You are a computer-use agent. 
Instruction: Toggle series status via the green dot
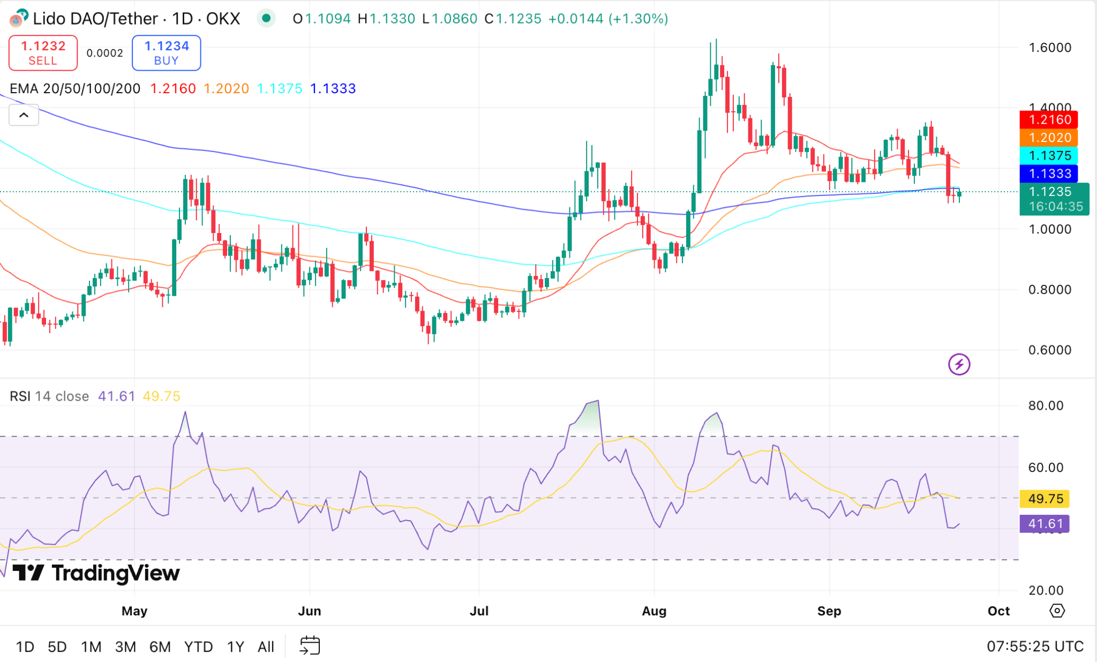click(266, 18)
